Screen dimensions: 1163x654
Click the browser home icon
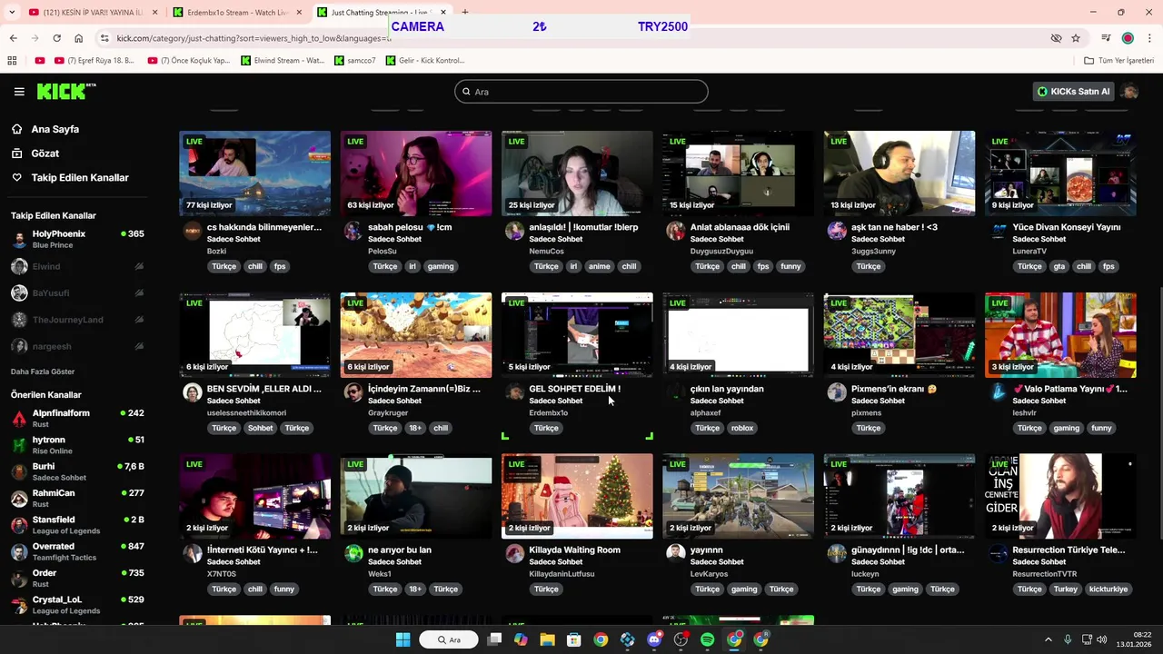click(78, 38)
